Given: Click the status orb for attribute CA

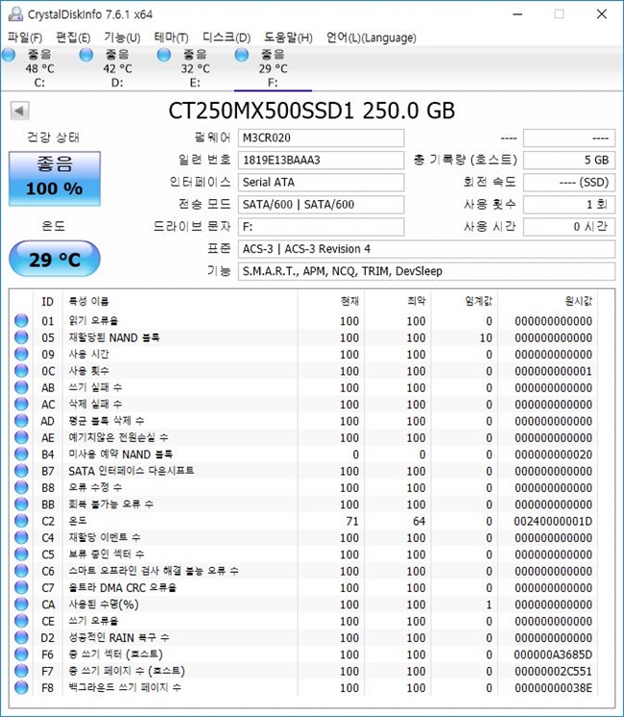Looking at the screenshot, I should 21,605.
